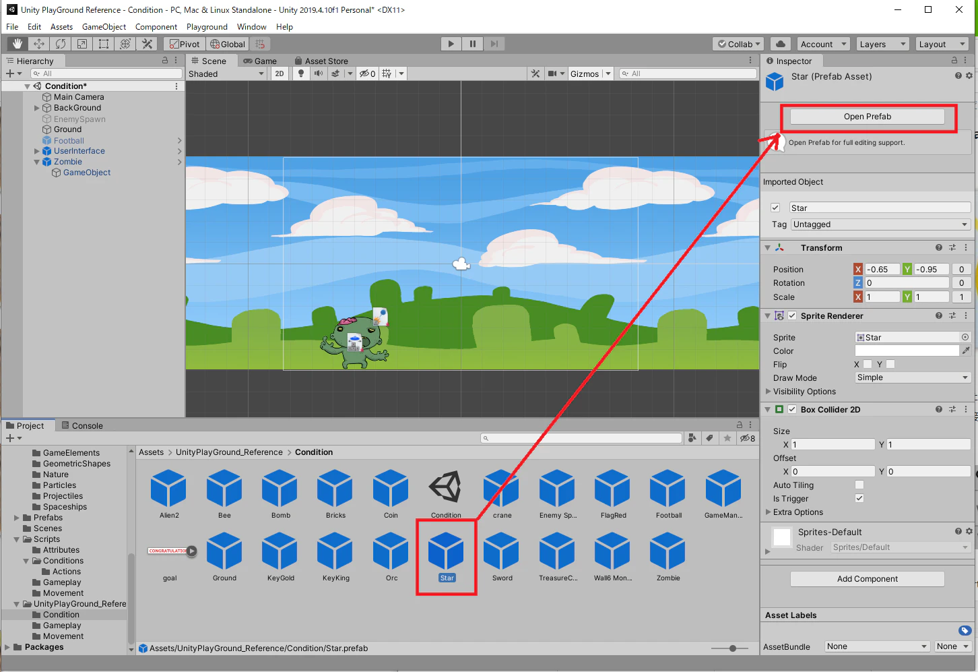Toggle scene lighting bulb icon
Viewport: 978px width, 672px height.
point(301,73)
